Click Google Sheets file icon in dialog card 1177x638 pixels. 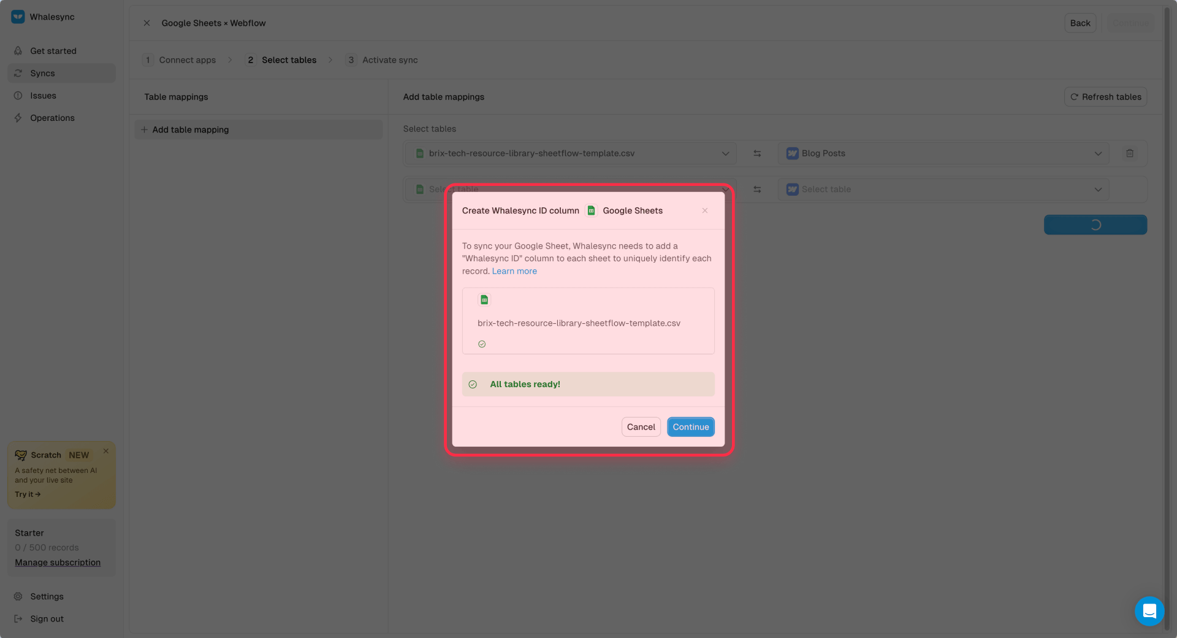point(484,300)
